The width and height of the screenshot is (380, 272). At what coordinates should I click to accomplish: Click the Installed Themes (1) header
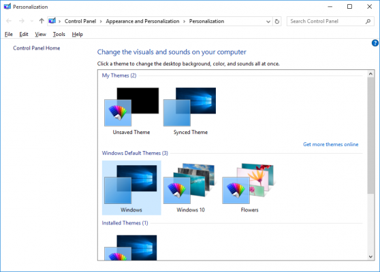[125, 223]
